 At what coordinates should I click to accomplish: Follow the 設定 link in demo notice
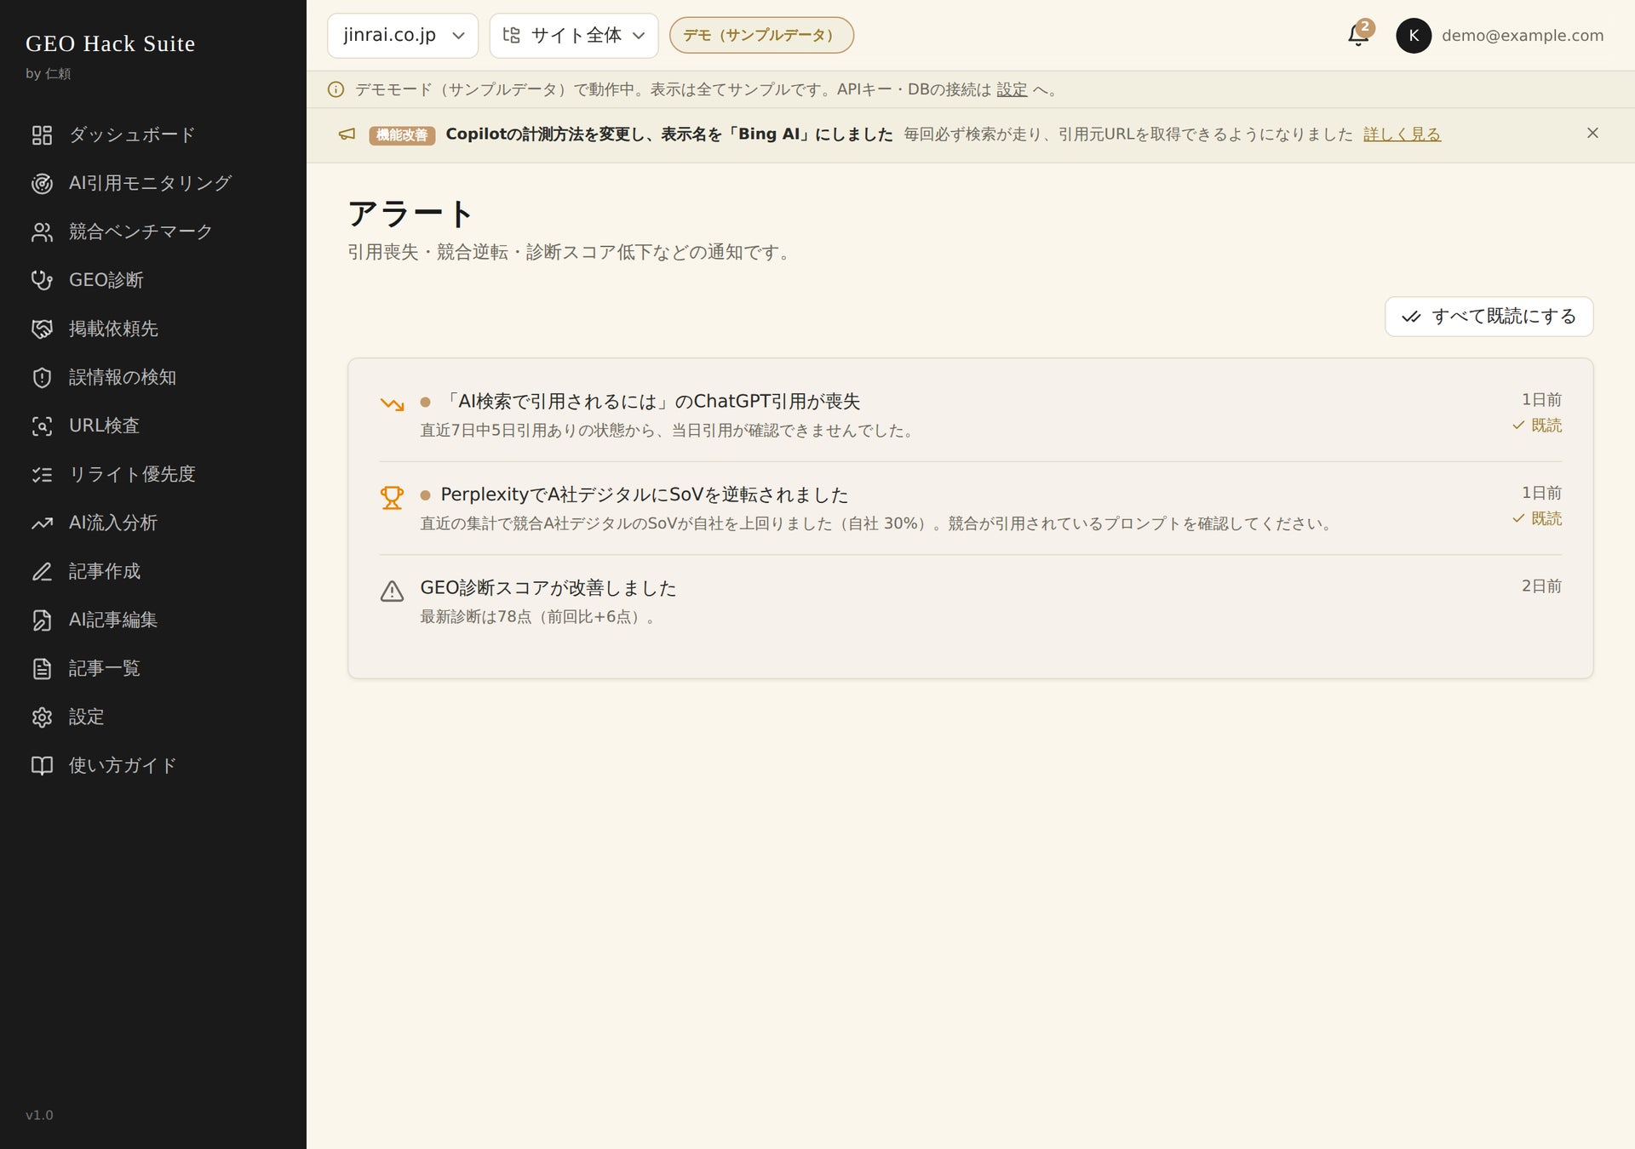(x=1012, y=89)
